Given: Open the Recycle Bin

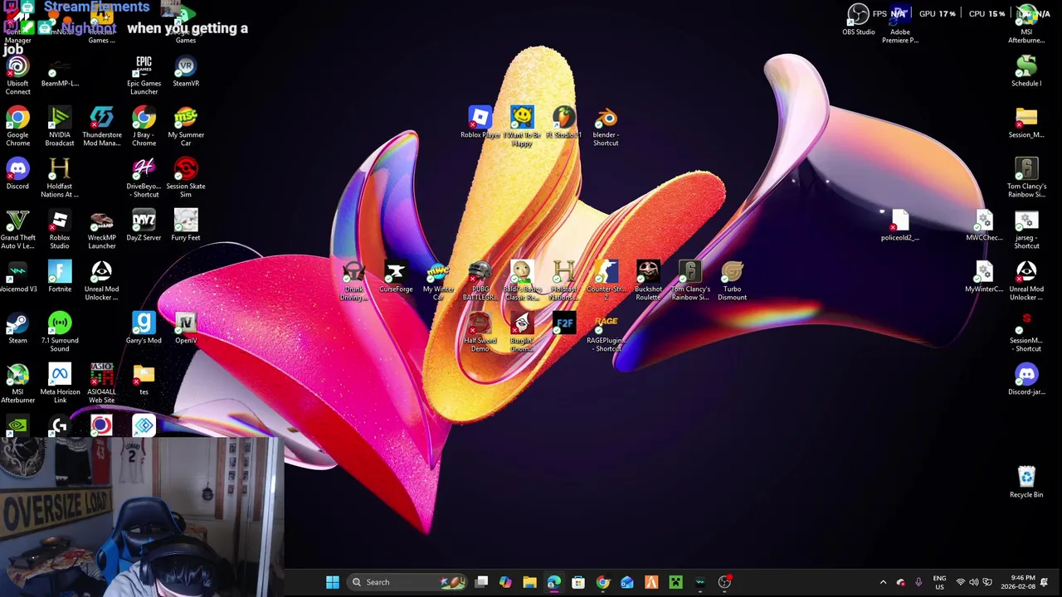Looking at the screenshot, I should [x=1026, y=482].
